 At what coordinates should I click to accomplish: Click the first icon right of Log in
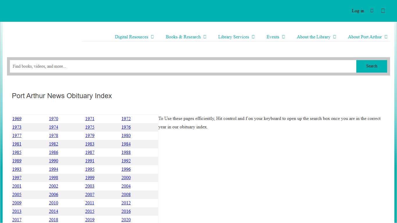pyautogui.click(x=372, y=11)
